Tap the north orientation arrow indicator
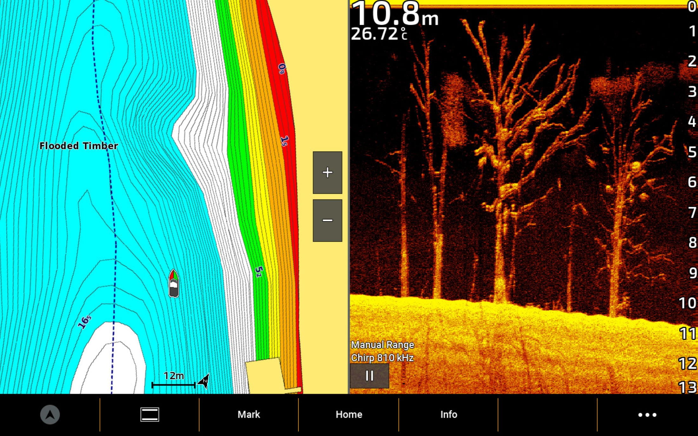 click(x=204, y=381)
